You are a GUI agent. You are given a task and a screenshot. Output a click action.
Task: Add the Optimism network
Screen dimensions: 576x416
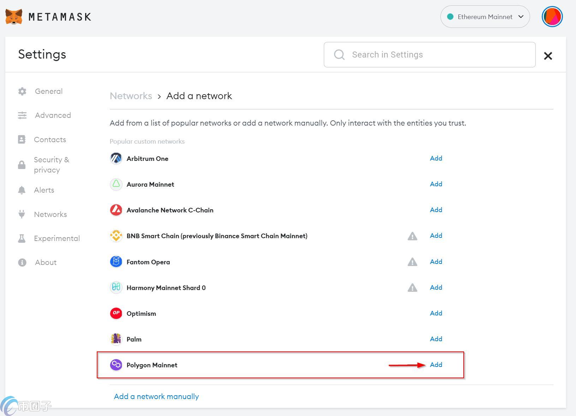436,313
